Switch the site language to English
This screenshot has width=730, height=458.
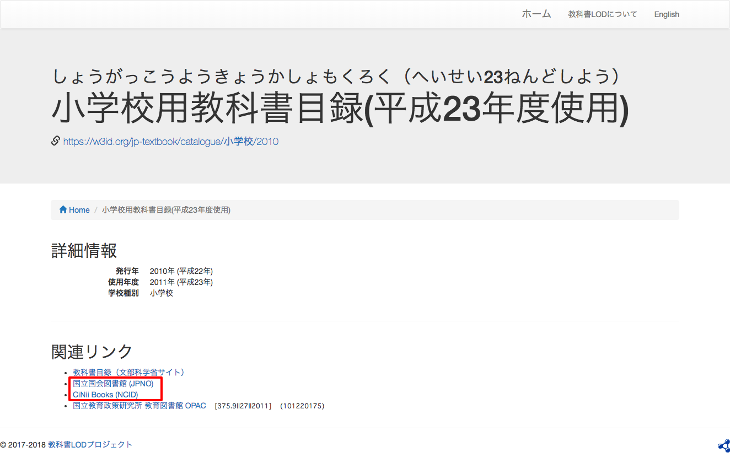click(666, 14)
